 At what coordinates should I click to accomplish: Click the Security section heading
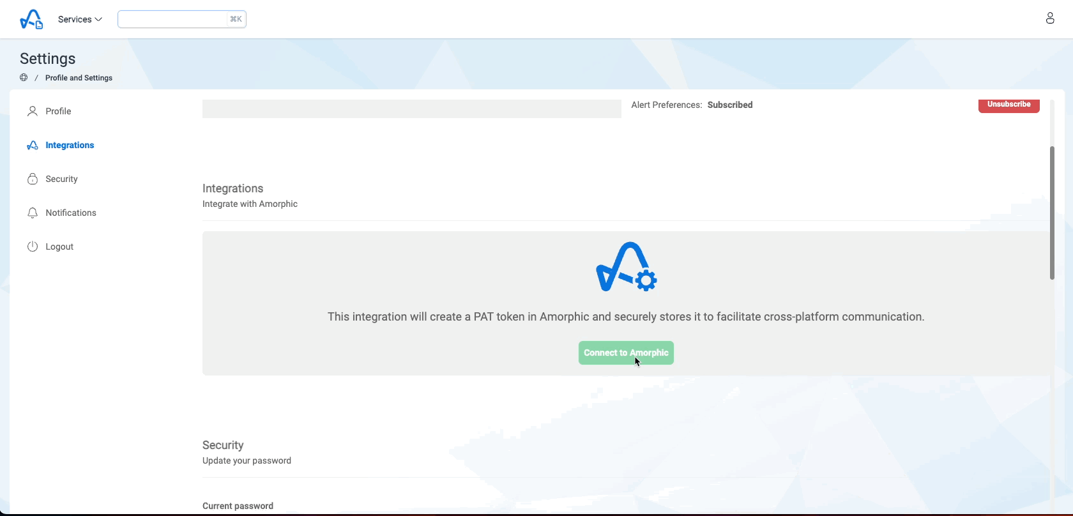coord(223,445)
